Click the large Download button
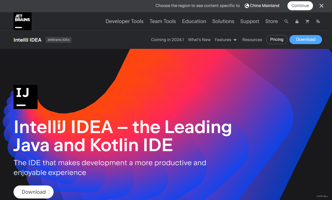The height and width of the screenshot is (200, 332). tap(33, 192)
